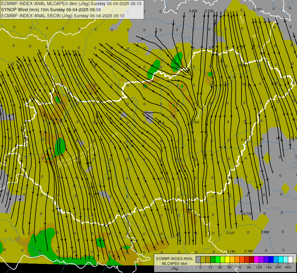Select the dark green legend swatch
Viewport: 297px width, 273px height.
(x=213, y=260)
